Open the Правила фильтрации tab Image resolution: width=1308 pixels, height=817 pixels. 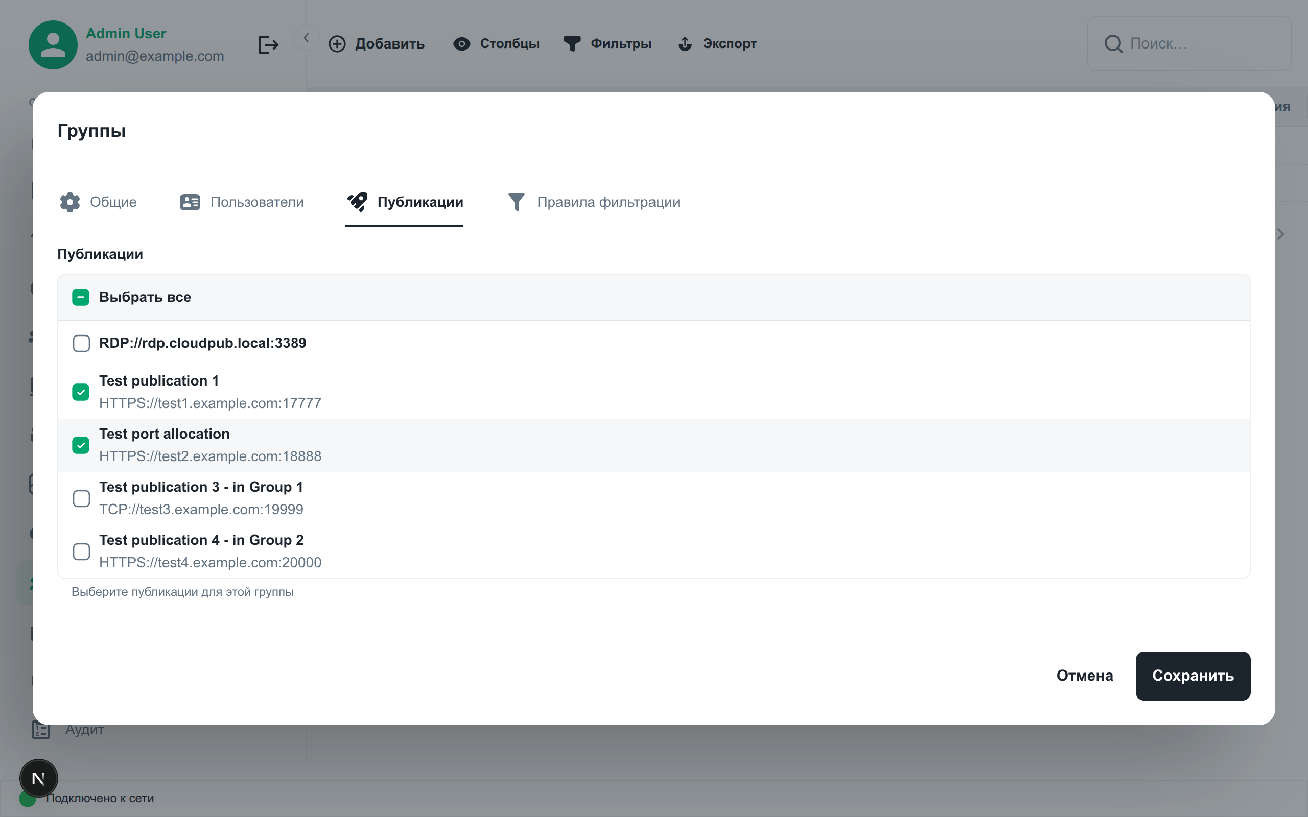(x=594, y=202)
